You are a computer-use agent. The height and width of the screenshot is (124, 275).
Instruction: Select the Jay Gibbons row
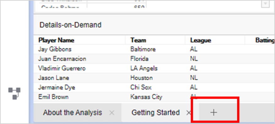[154, 49]
